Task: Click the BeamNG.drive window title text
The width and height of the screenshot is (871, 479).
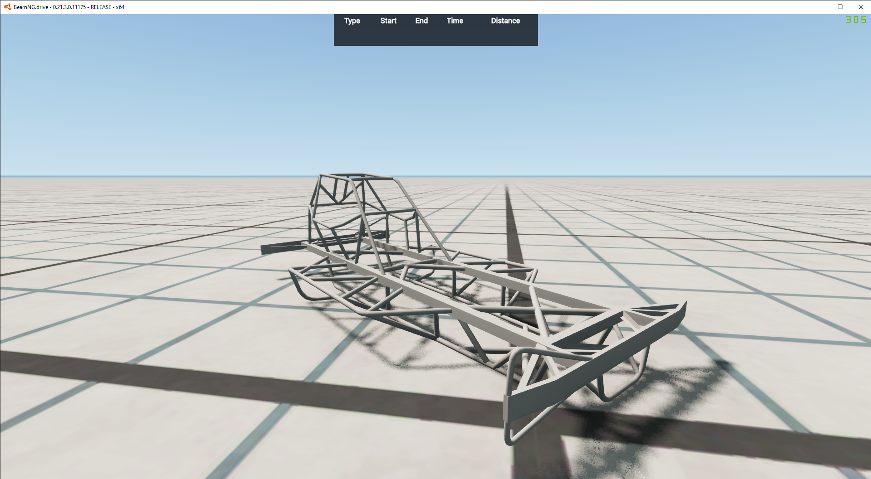Action: tap(69, 7)
